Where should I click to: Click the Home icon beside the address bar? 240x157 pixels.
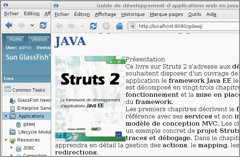pos(119,26)
